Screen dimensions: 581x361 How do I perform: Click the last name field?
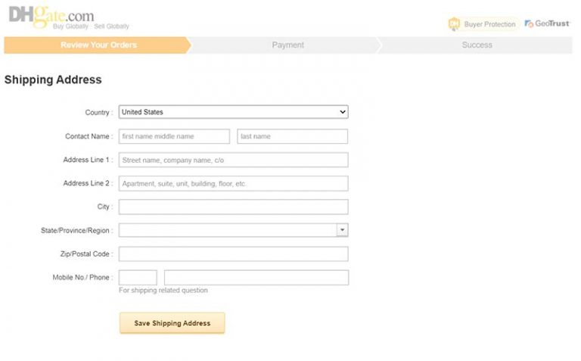(292, 136)
